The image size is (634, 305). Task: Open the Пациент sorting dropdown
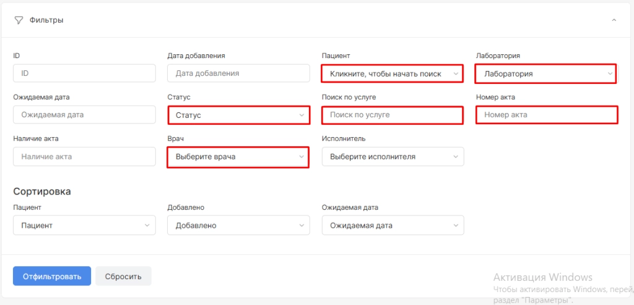(x=84, y=225)
